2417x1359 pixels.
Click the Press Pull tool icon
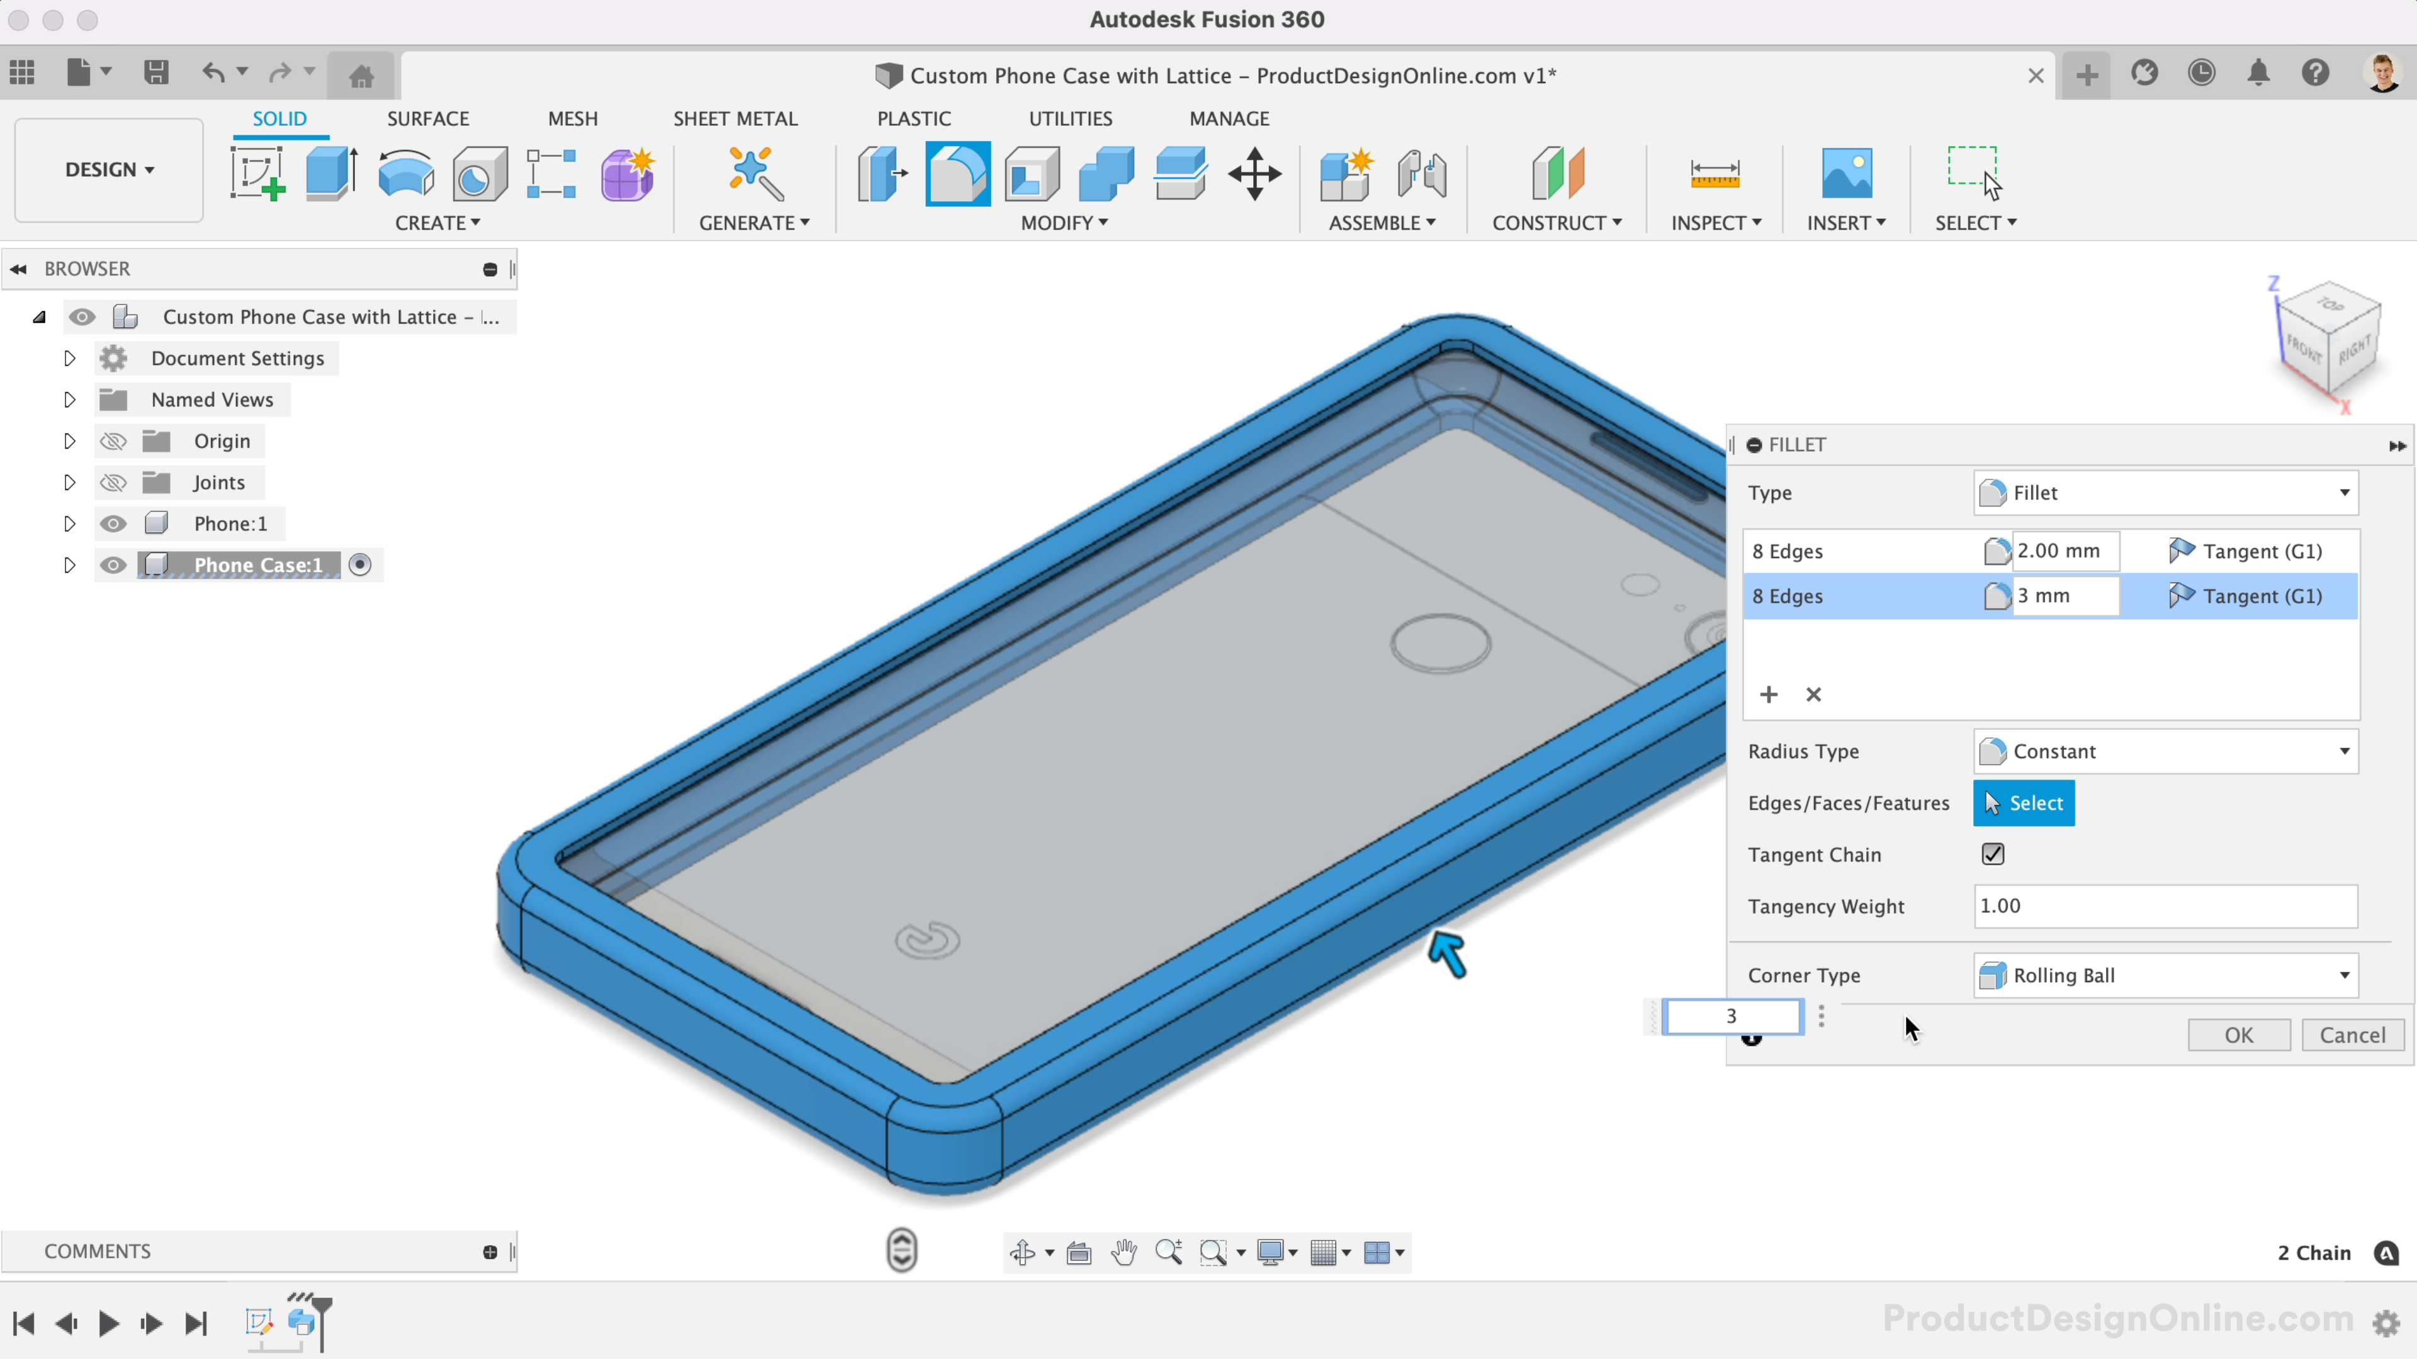click(881, 174)
